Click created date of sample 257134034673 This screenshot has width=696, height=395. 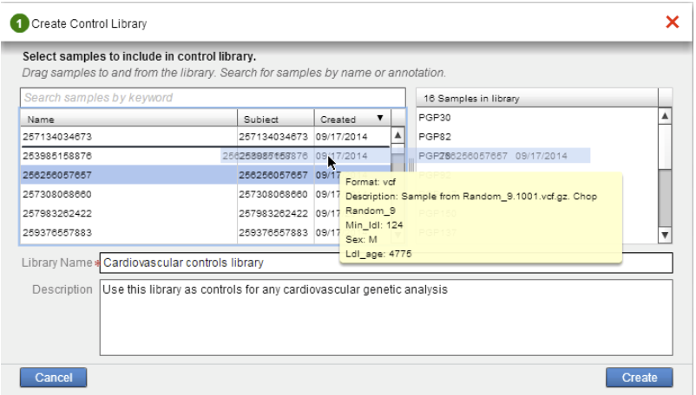(341, 136)
